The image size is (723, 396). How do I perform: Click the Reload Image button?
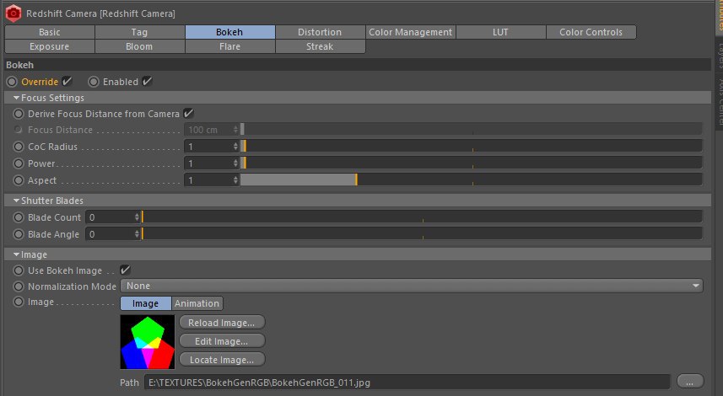coord(222,323)
